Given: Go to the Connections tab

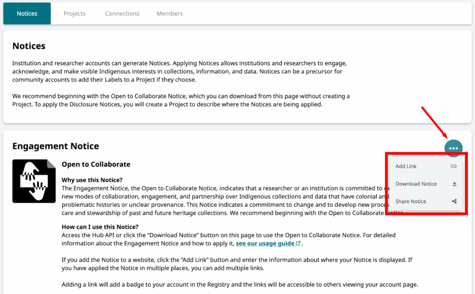Looking at the screenshot, I should pos(122,13).
